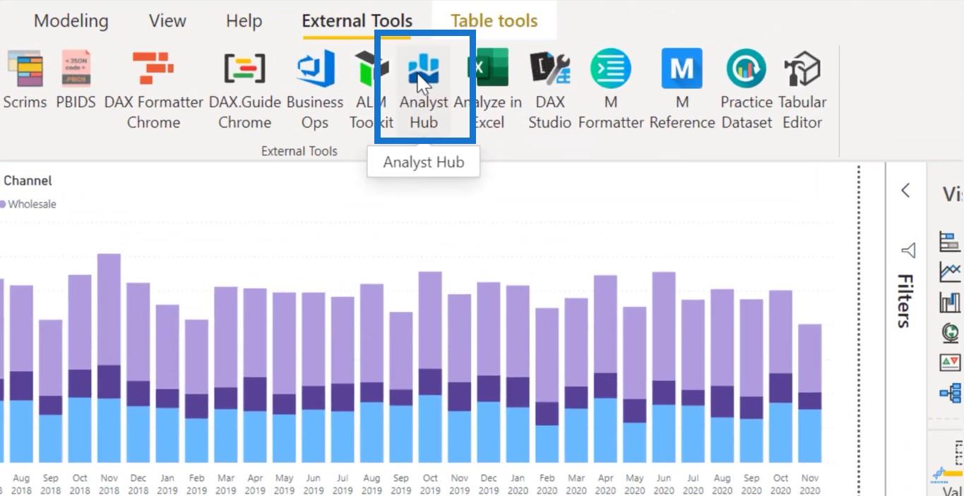
Task: Select line chart visualization icon
Action: point(950,272)
